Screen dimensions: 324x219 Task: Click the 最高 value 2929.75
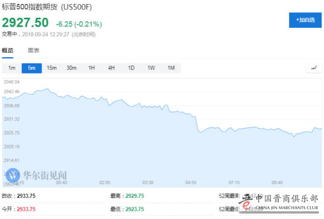point(135,196)
